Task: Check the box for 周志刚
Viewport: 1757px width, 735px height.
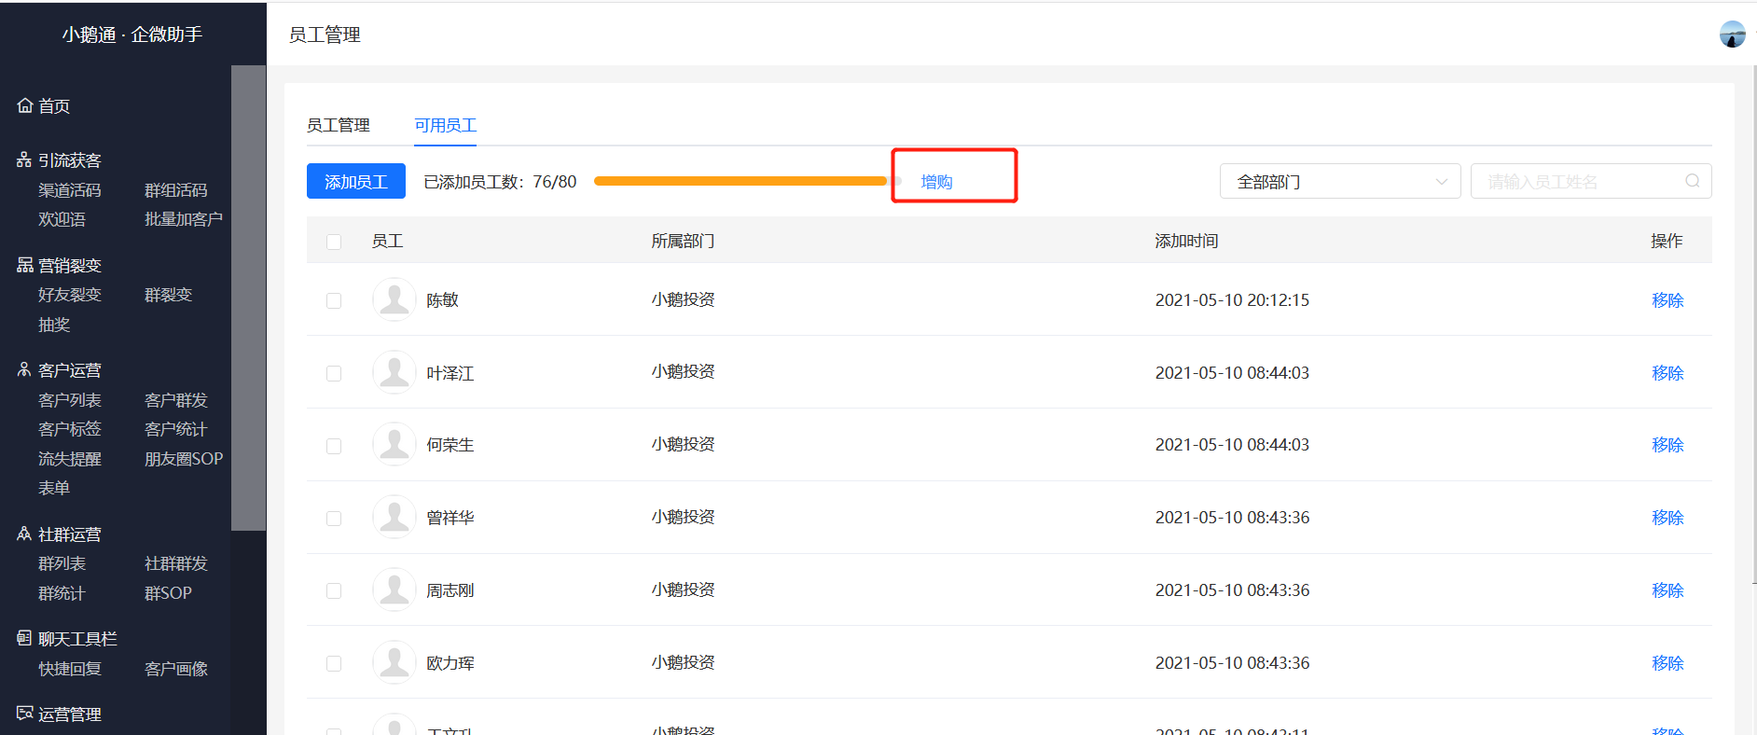Action: pyautogui.click(x=334, y=590)
